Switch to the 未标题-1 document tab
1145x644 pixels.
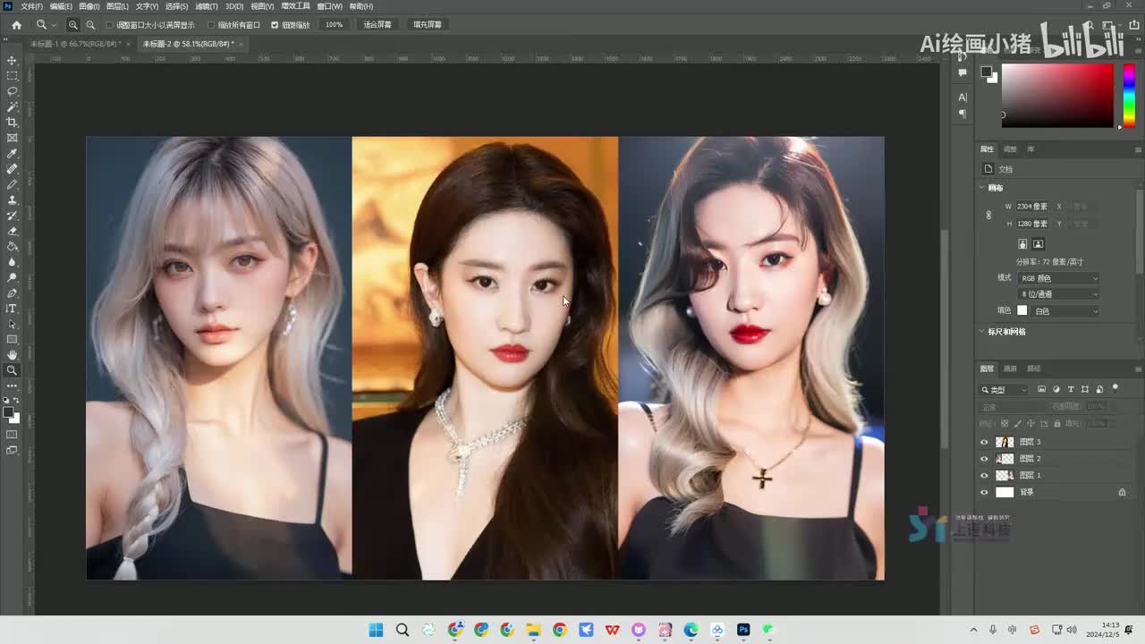tap(75, 44)
